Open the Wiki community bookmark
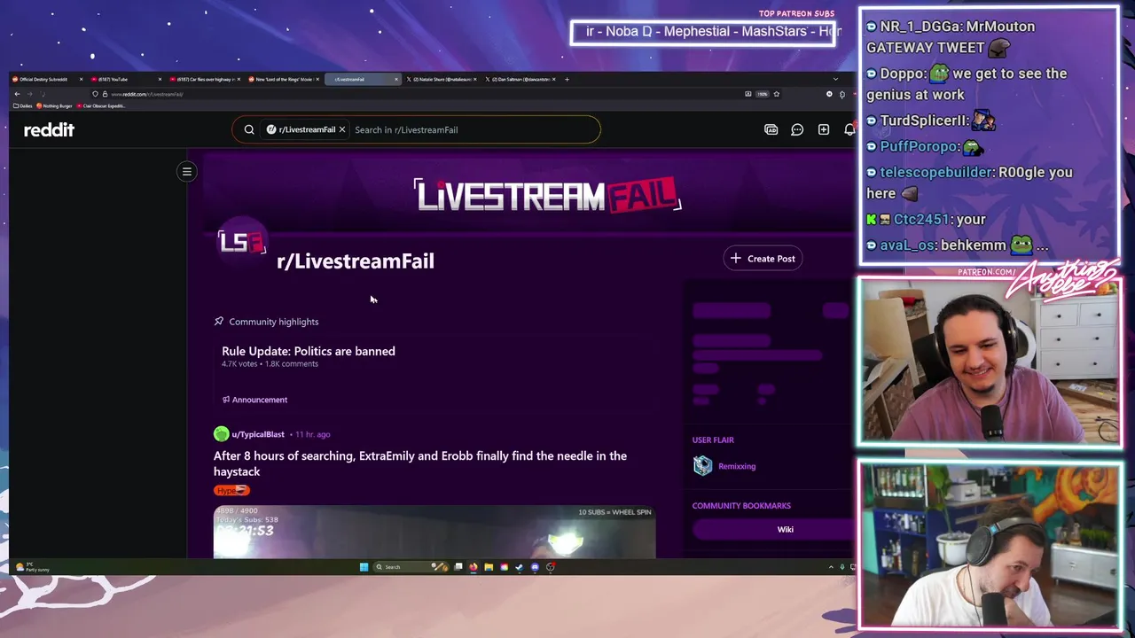The image size is (1135, 638). (x=772, y=529)
